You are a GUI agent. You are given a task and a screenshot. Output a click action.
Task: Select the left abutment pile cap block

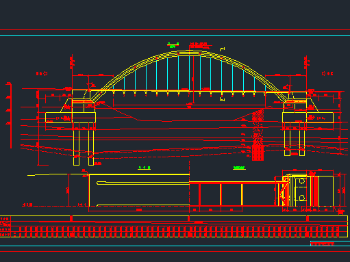[71, 118]
